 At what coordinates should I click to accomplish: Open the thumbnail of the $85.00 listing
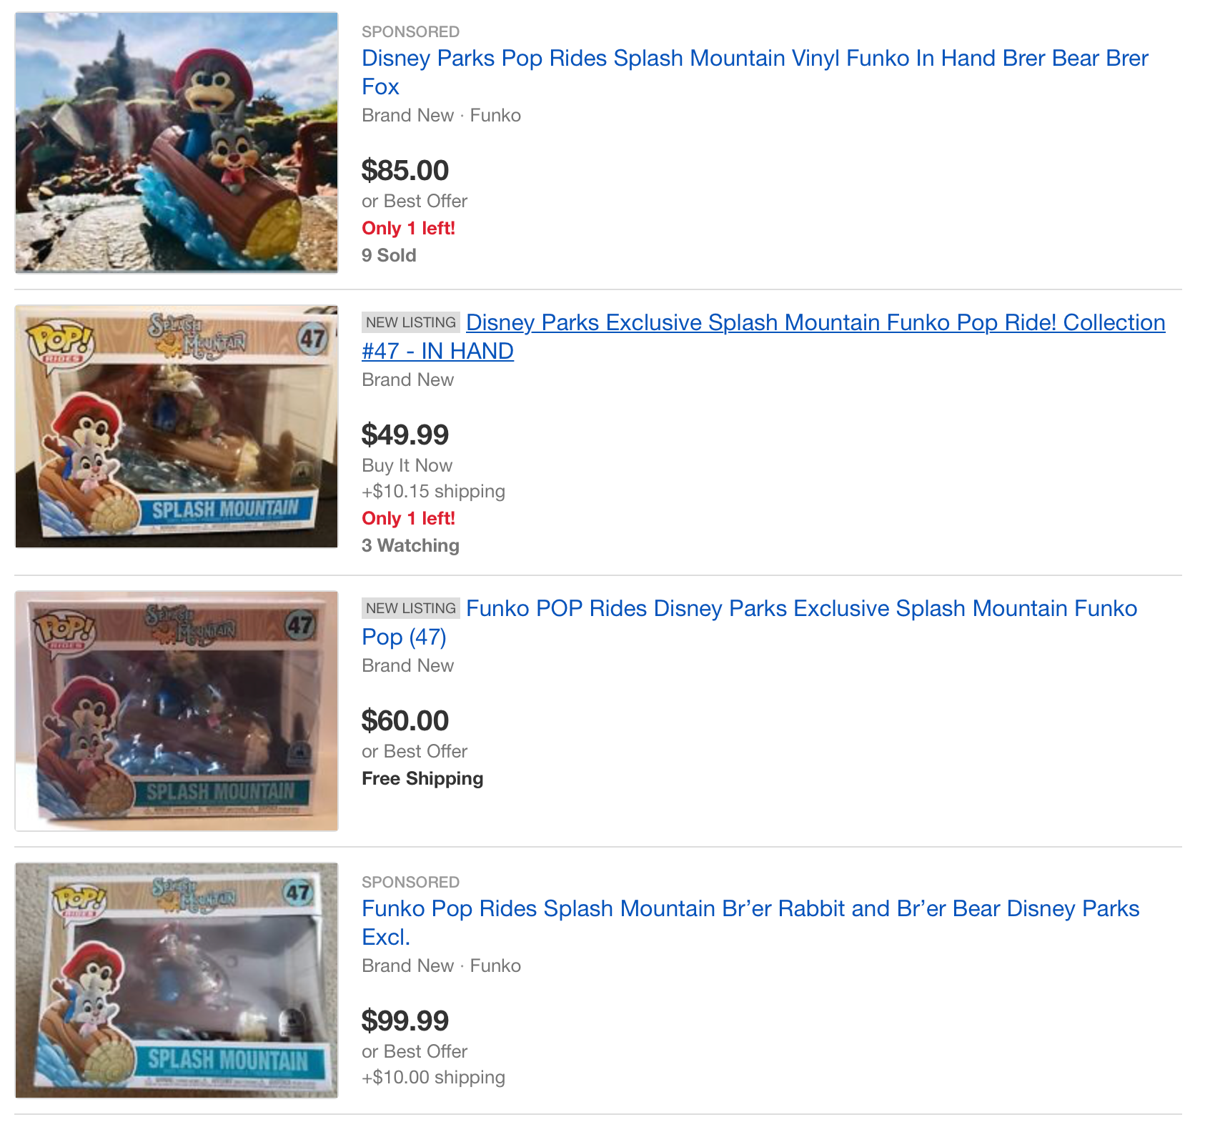(x=177, y=142)
